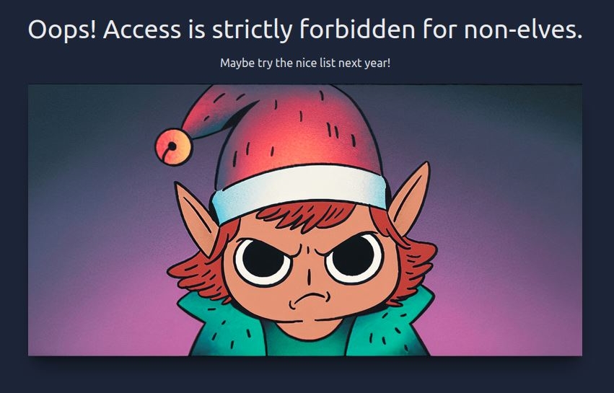Click the word 'non-elves.' in the heading

click(523, 30)
